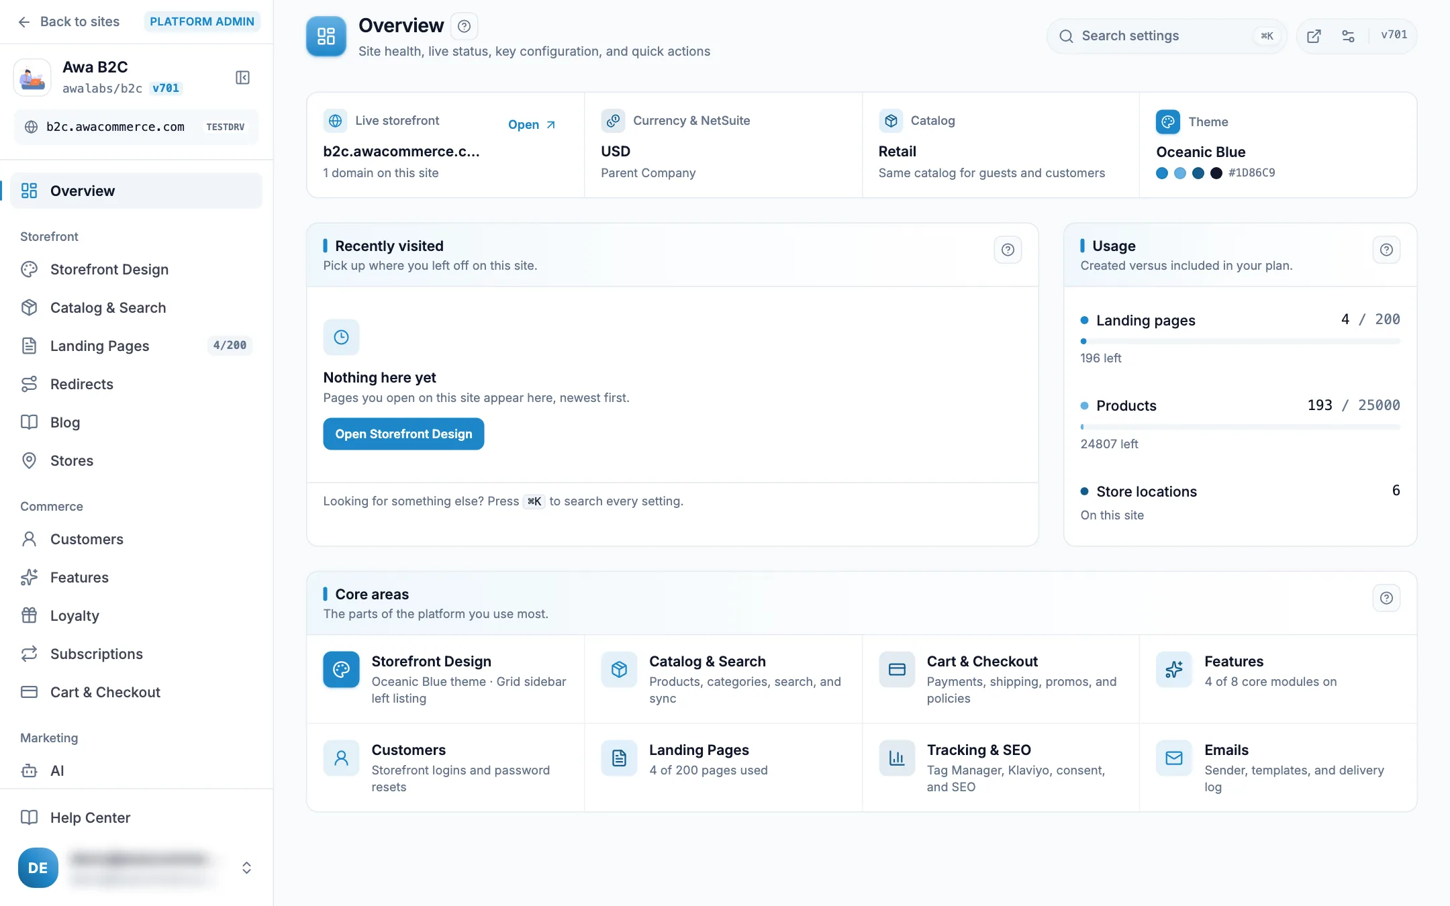The width and height of the screenshot is (1450, 906).
Task: Click the TESTDRV label in domain chip
Action: point(226,127)
